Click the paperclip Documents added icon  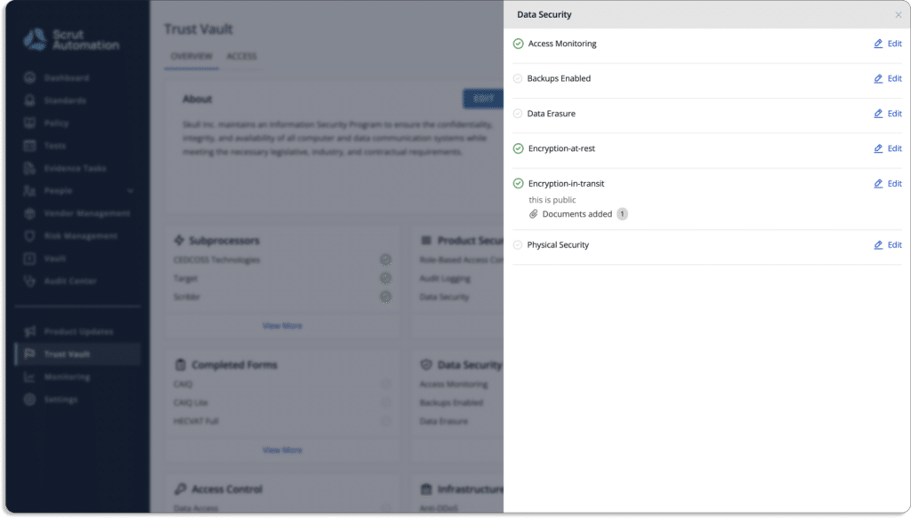point(534,214)
